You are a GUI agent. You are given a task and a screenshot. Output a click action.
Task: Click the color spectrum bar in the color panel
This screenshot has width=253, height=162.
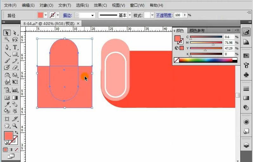tap(208, 60)
